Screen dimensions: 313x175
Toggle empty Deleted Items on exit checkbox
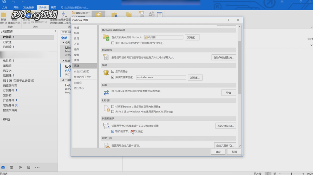tap(113, 43)
